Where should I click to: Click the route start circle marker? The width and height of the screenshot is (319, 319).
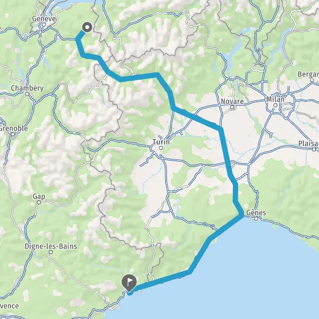click(x=87, y=27)
